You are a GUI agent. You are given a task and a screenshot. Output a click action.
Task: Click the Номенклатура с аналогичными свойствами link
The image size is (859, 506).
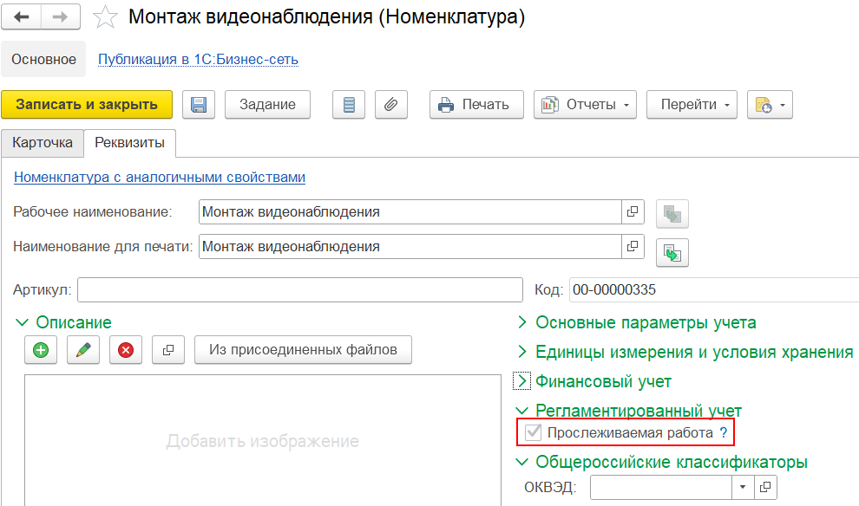tap(160, 178)
